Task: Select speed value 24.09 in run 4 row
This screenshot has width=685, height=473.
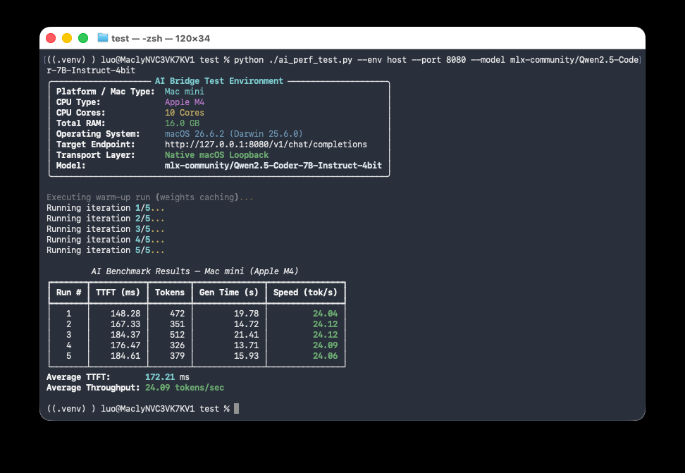Action: point(326,345)
